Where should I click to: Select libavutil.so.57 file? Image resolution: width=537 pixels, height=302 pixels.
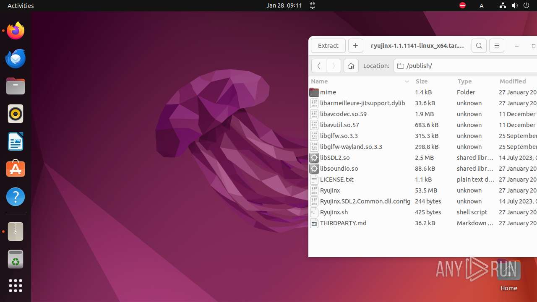pyautogui.click(x=422, y=125)
